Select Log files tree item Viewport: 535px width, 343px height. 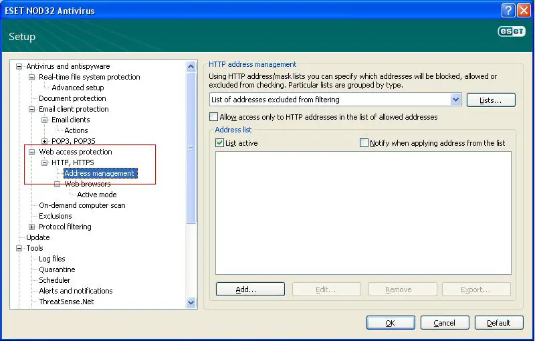[52, 259]
